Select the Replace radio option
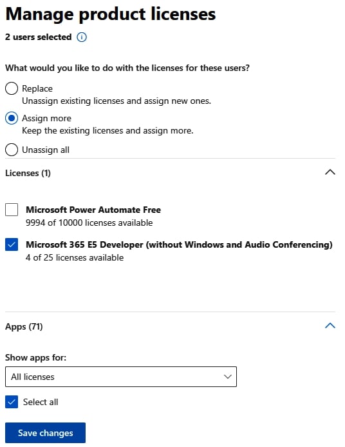 tap(12, 88)
